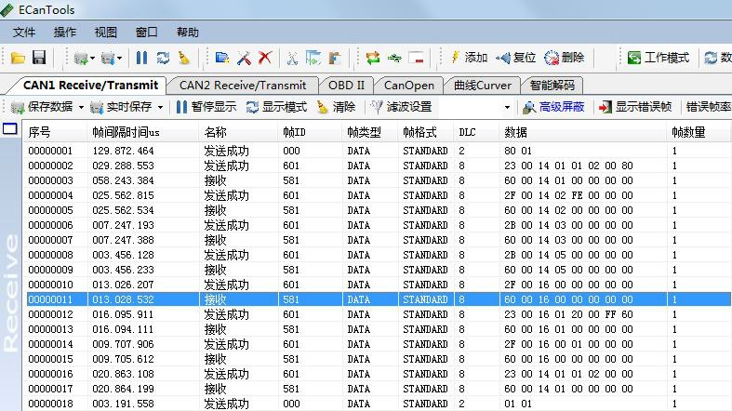Click the crossed tools settings icon
Viewport: 732px width, 411px height.
click(244, 58)
